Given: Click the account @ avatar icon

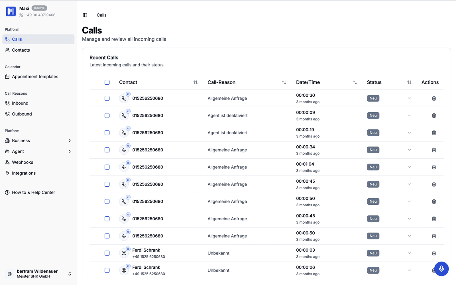Looking at the screenshot, I should coord(10,274).
